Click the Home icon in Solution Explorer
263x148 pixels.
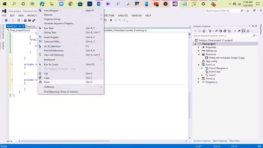pyautogui.click(x=204, y=31)
